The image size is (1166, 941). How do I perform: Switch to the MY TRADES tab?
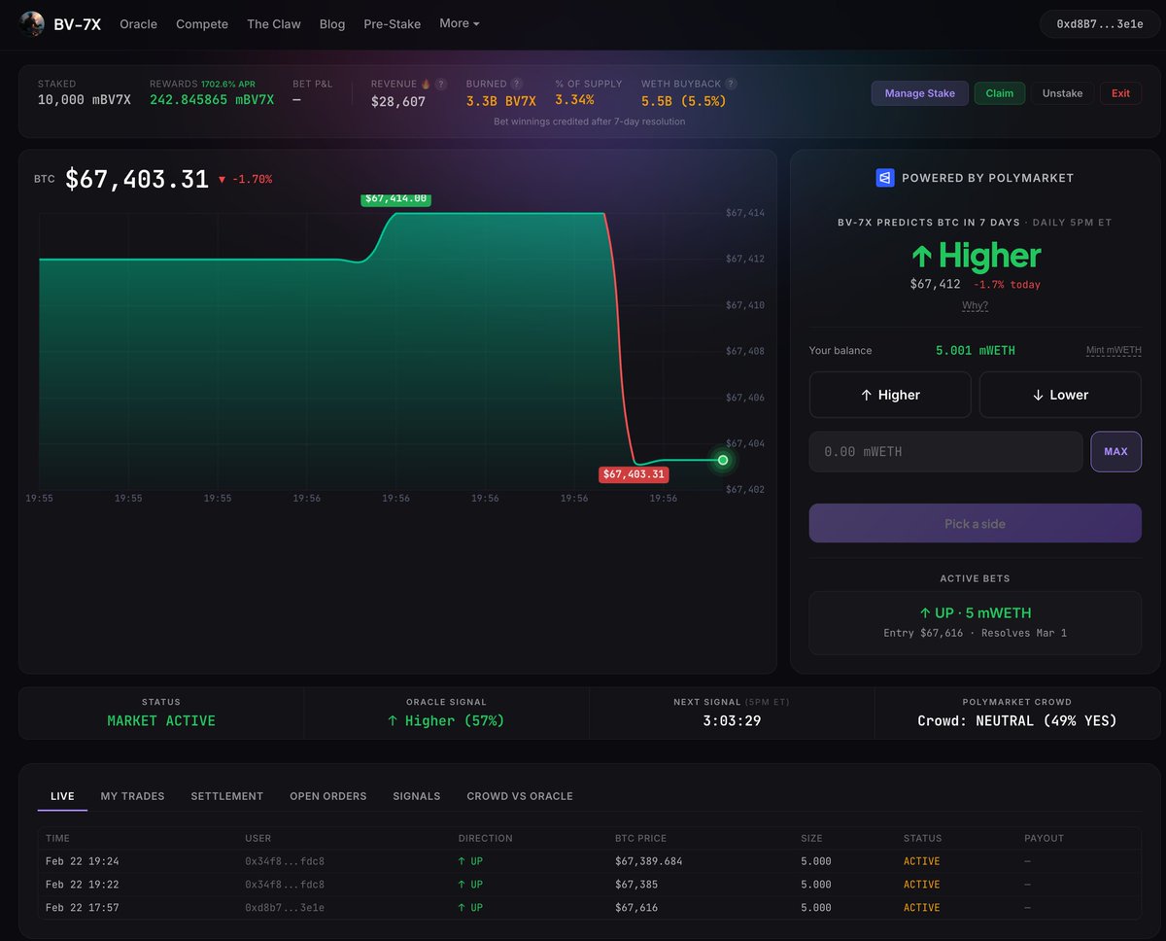tap(132, 795)
